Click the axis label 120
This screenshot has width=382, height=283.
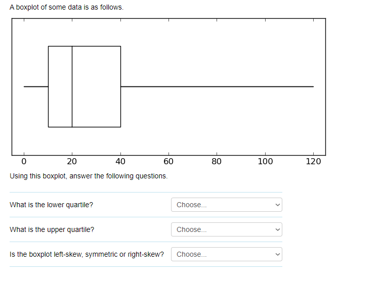(x=314, y=161)
